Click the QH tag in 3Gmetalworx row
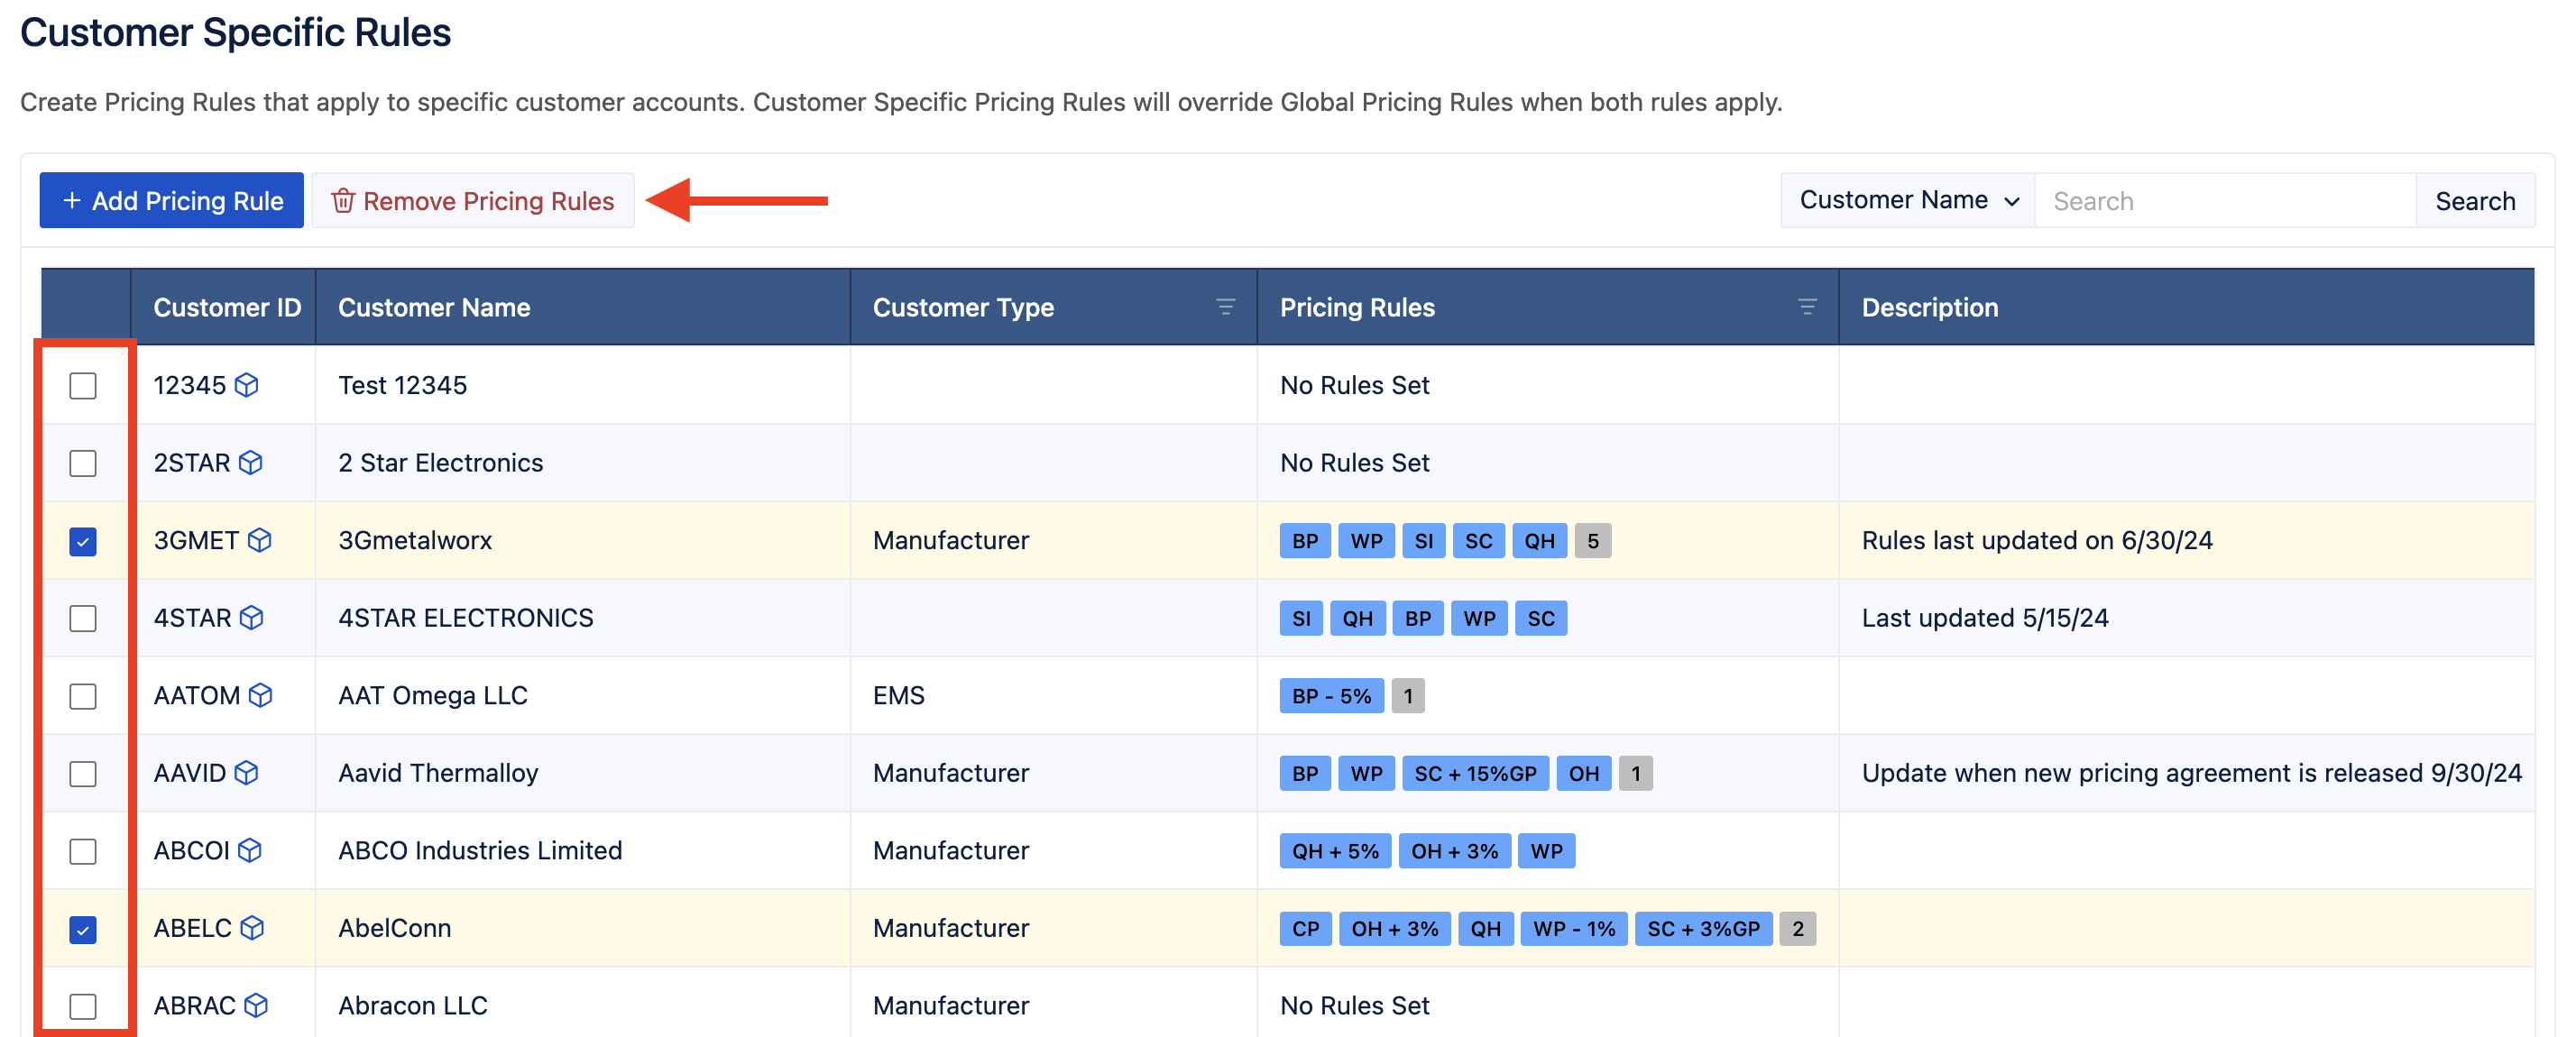2576x1037 pixels. click(1539, 541)
